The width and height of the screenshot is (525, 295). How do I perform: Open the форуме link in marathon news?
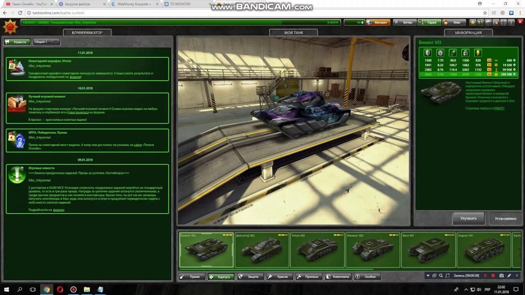tap(75, 77)
